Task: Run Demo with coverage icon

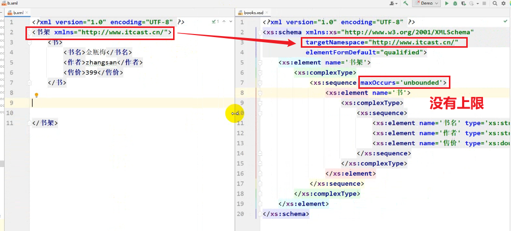Action: (463, 3)
